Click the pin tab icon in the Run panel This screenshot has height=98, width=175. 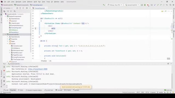click(4, 85)
